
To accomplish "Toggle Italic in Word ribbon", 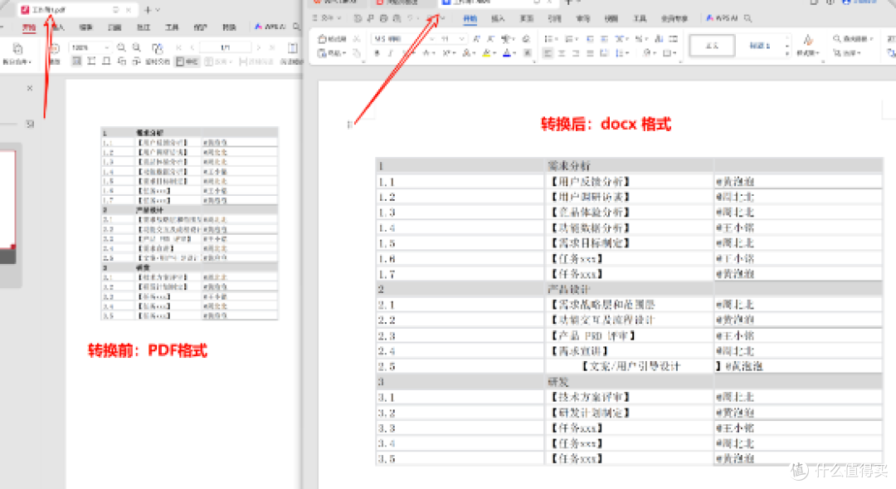I will pyautogui.click(x=390, y=53).
